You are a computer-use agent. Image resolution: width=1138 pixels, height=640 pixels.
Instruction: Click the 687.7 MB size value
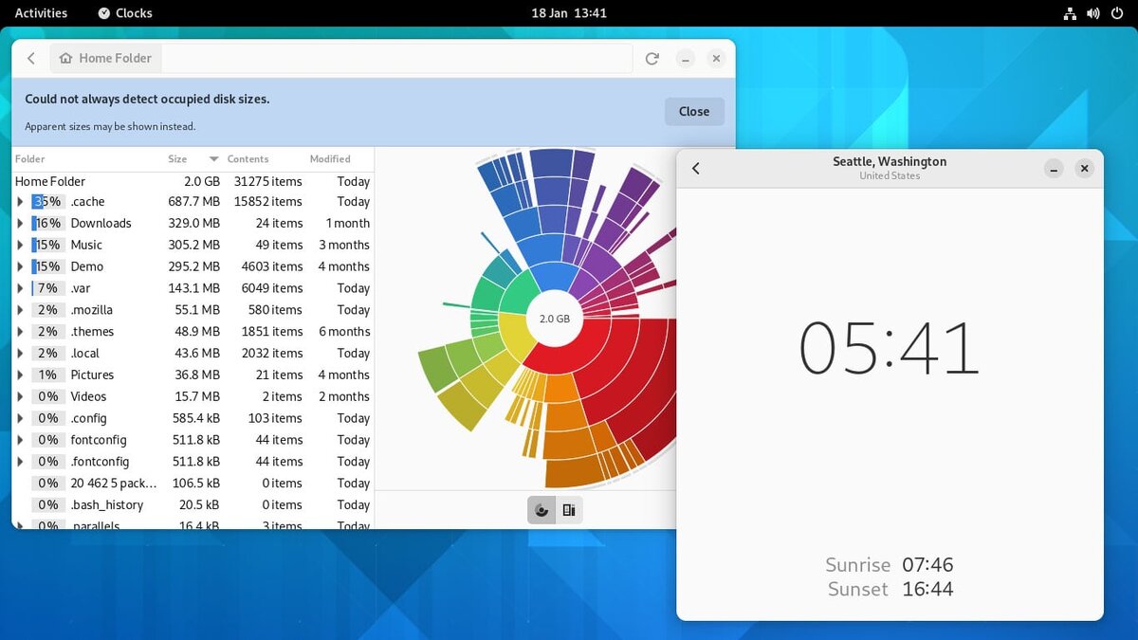(x=194, y=202)
